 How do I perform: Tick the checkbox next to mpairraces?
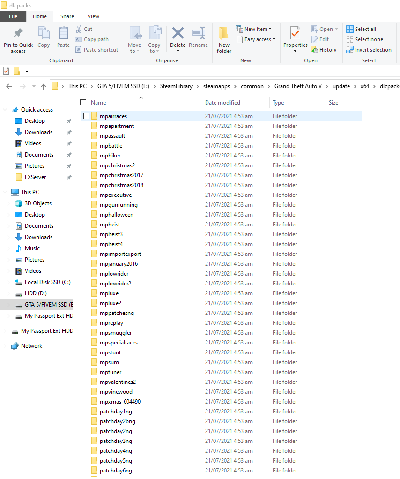86,116
